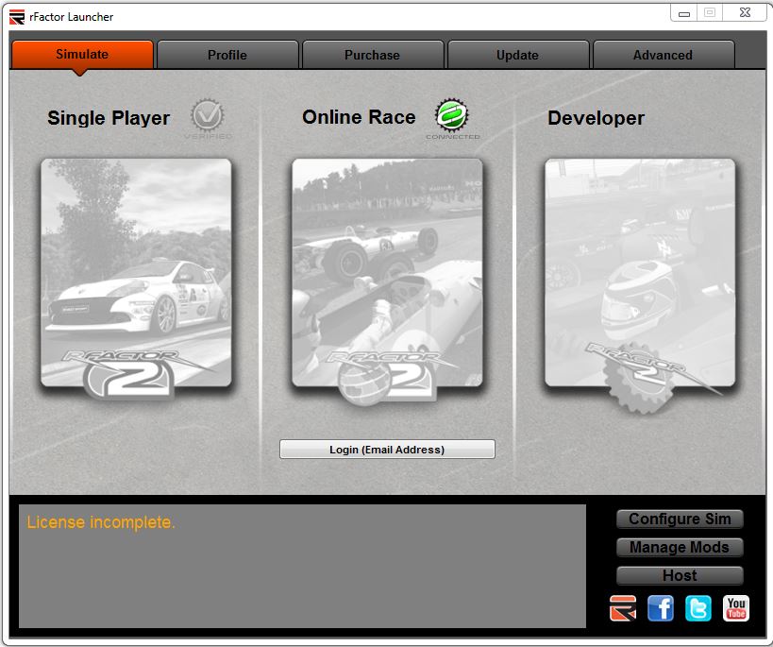Image resolution: width=773 pixels, height=647 pixels.
Task: Select the Simulate tab
Action: pos(82,54)
